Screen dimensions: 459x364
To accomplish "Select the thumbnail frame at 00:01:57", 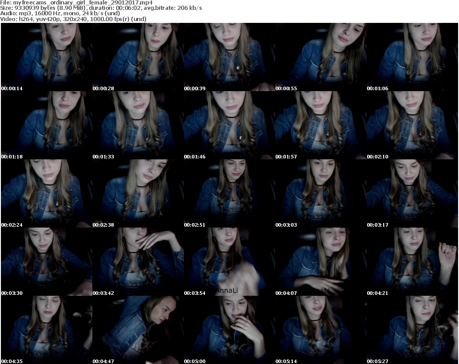I will (x=321, y=125).
